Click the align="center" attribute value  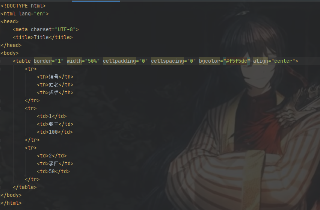[283, 61]
